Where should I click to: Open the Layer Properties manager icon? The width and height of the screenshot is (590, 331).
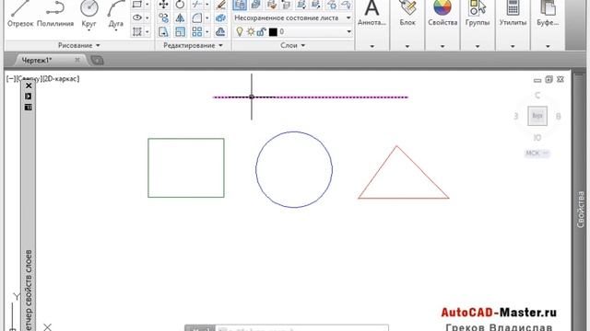coord(240,4)
